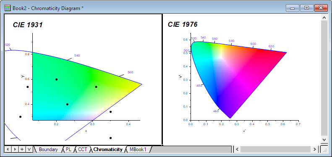Minimize the Book2 window

[x=293, y=8]
